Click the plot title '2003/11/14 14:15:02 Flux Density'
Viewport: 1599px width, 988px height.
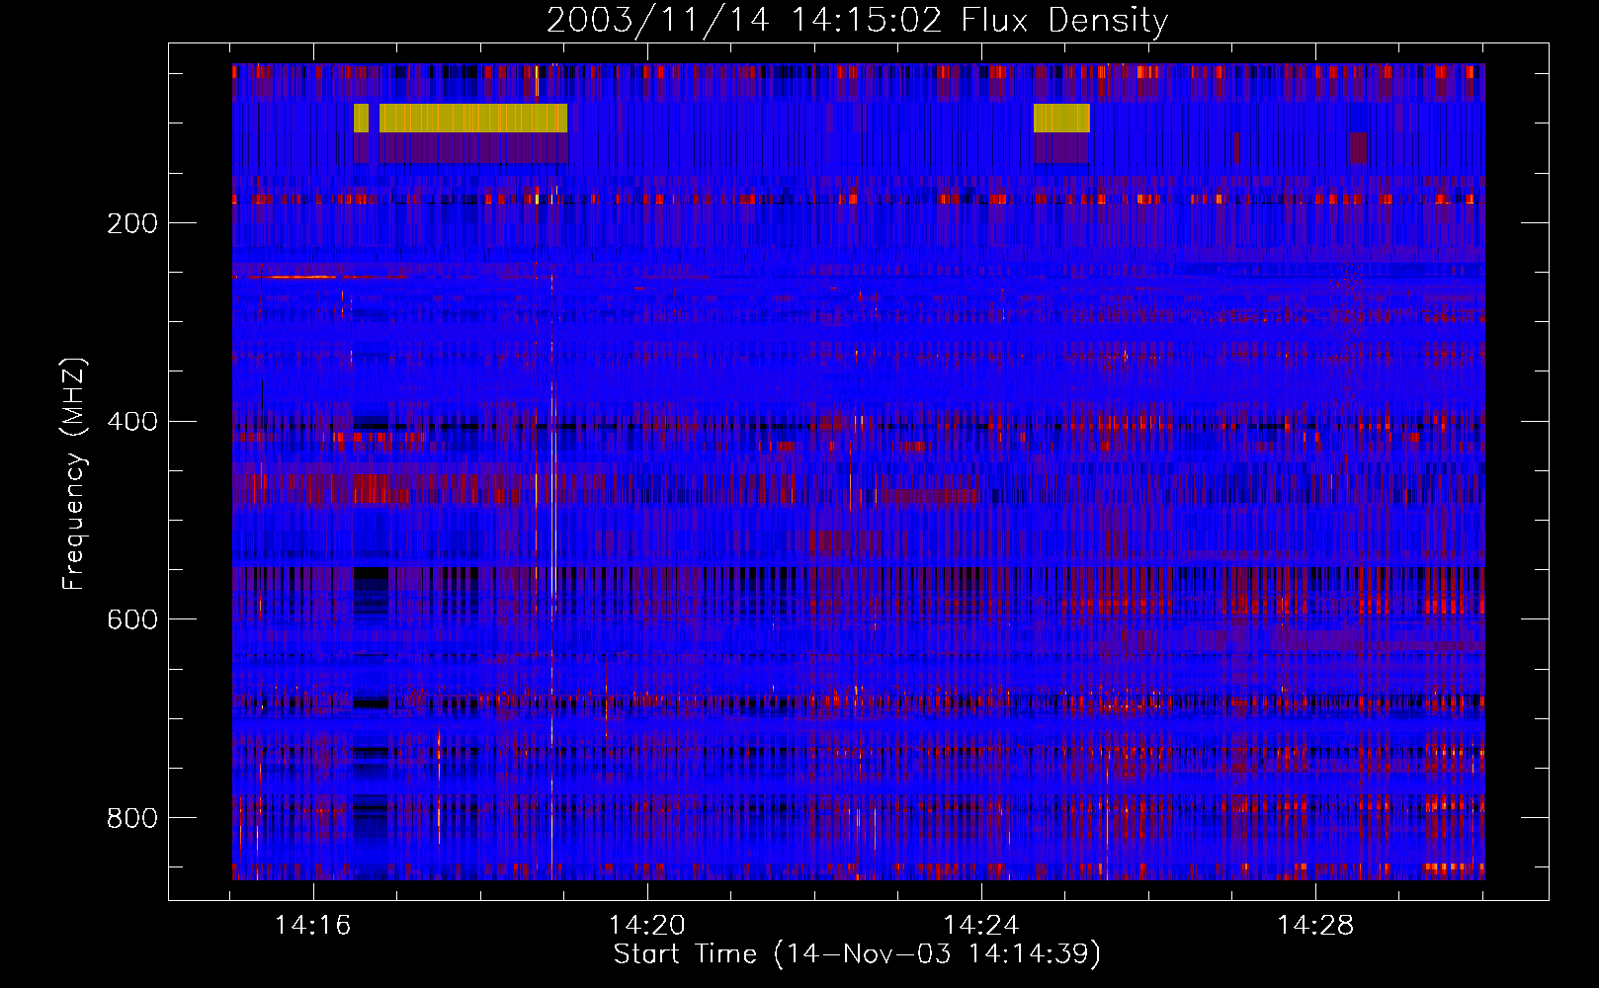[857, 20]
